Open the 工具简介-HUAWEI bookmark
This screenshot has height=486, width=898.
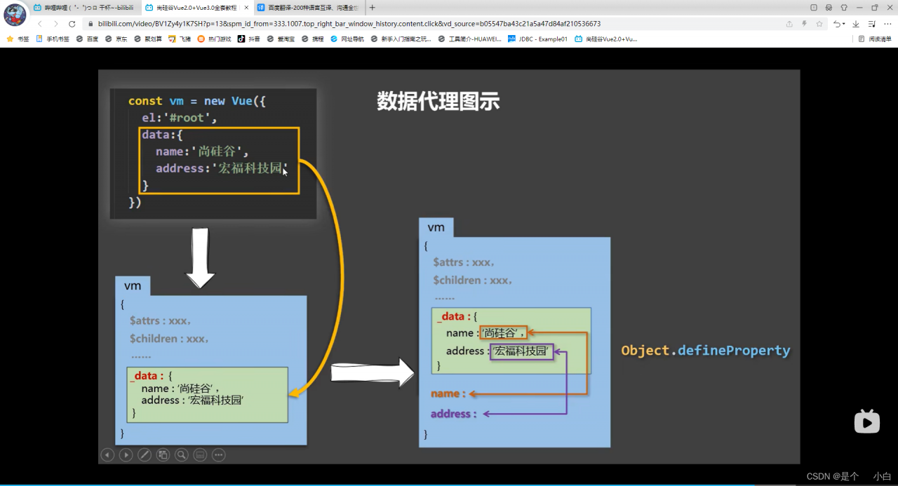(471, 39)
